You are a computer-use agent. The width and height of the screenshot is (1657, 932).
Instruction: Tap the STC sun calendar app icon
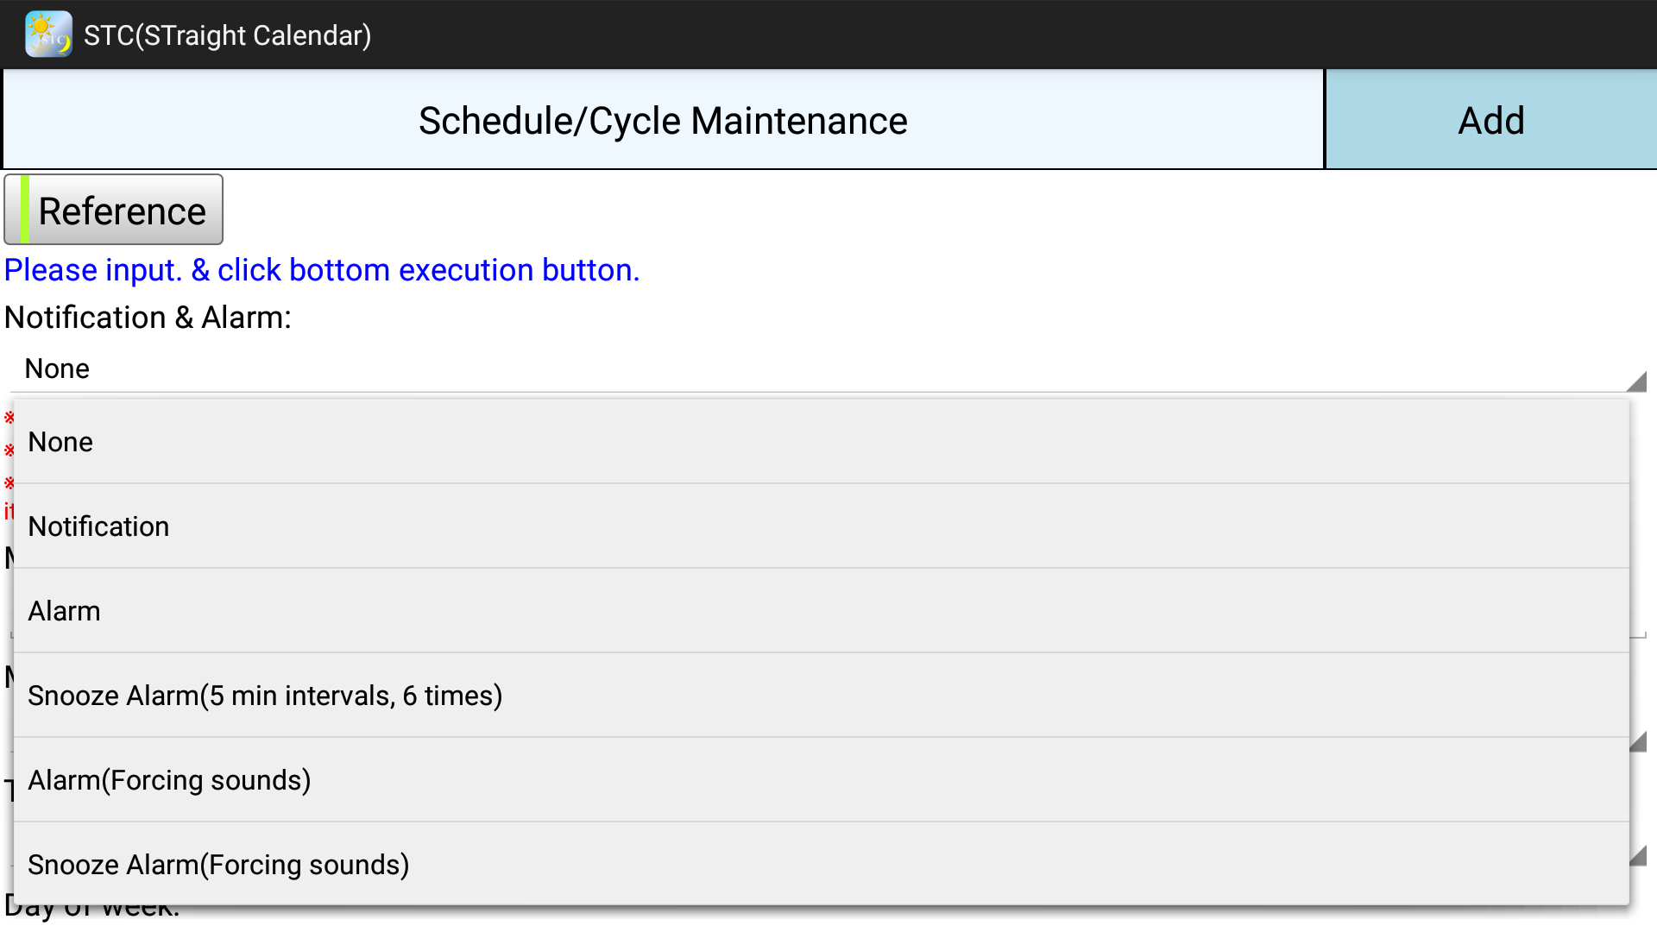tap(48, 35)
